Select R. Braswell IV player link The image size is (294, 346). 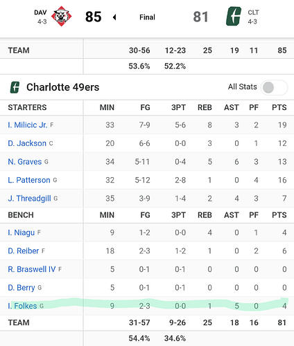point(32,269)
